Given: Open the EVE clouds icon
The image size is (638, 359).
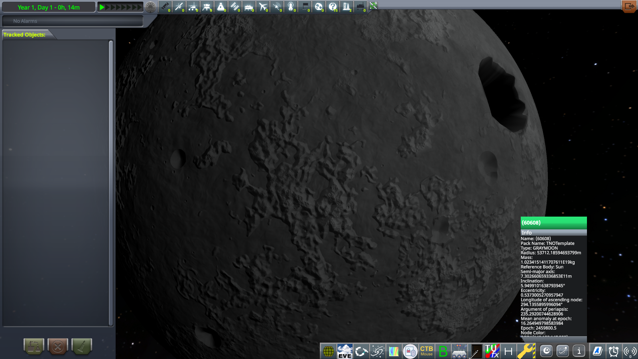Looking at the screenshot, I should (x=345, y=351).
